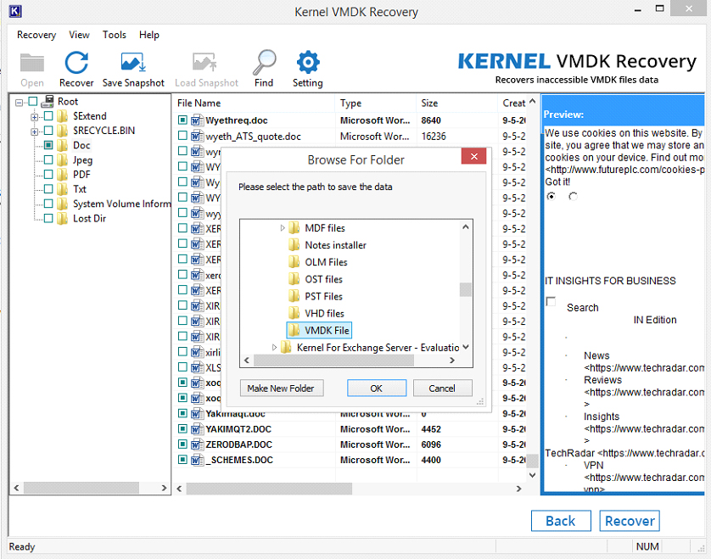Sort by the Size column header
This screenshot has height=559, width=711.
pyautogui.click(x=456, y=103)
